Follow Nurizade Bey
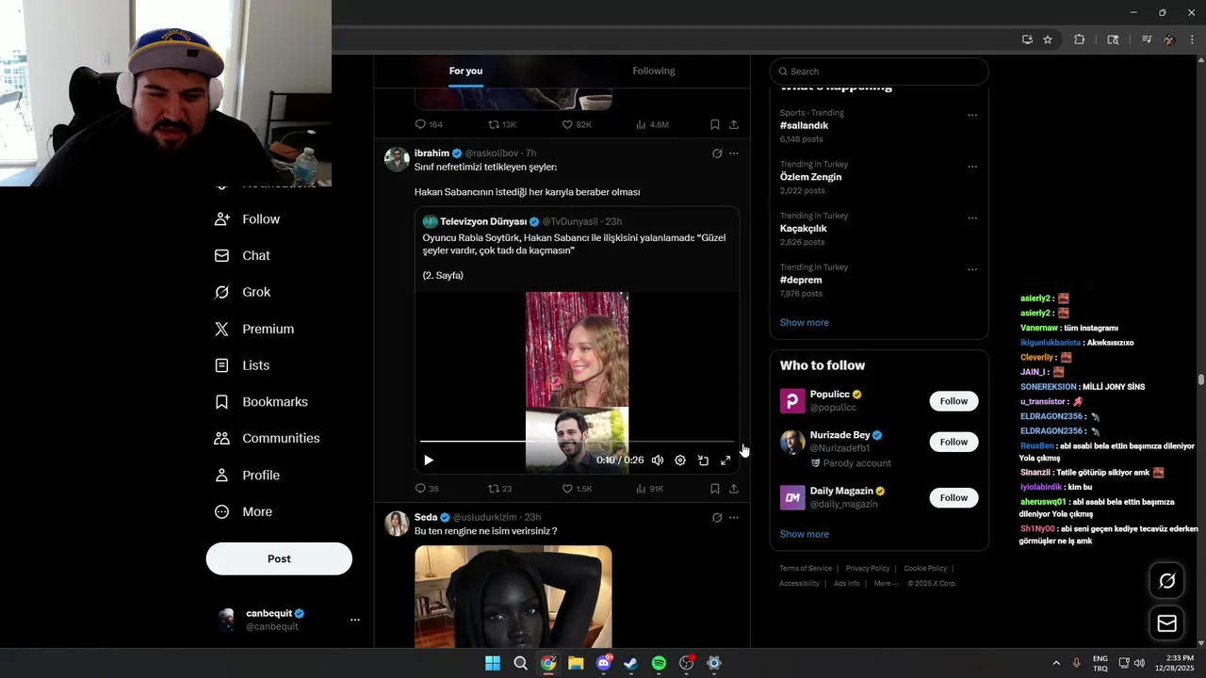The width and height of the screenshot is (1206, 678). point(953,442)
